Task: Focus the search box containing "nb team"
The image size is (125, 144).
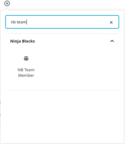Action: [x=62, y=22]
